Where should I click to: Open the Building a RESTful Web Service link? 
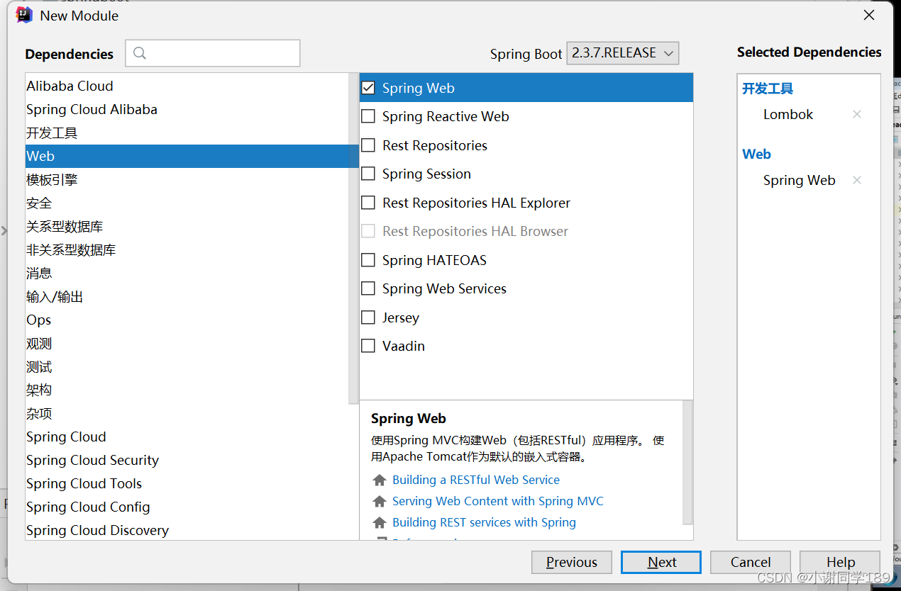(x=476, y=480)
